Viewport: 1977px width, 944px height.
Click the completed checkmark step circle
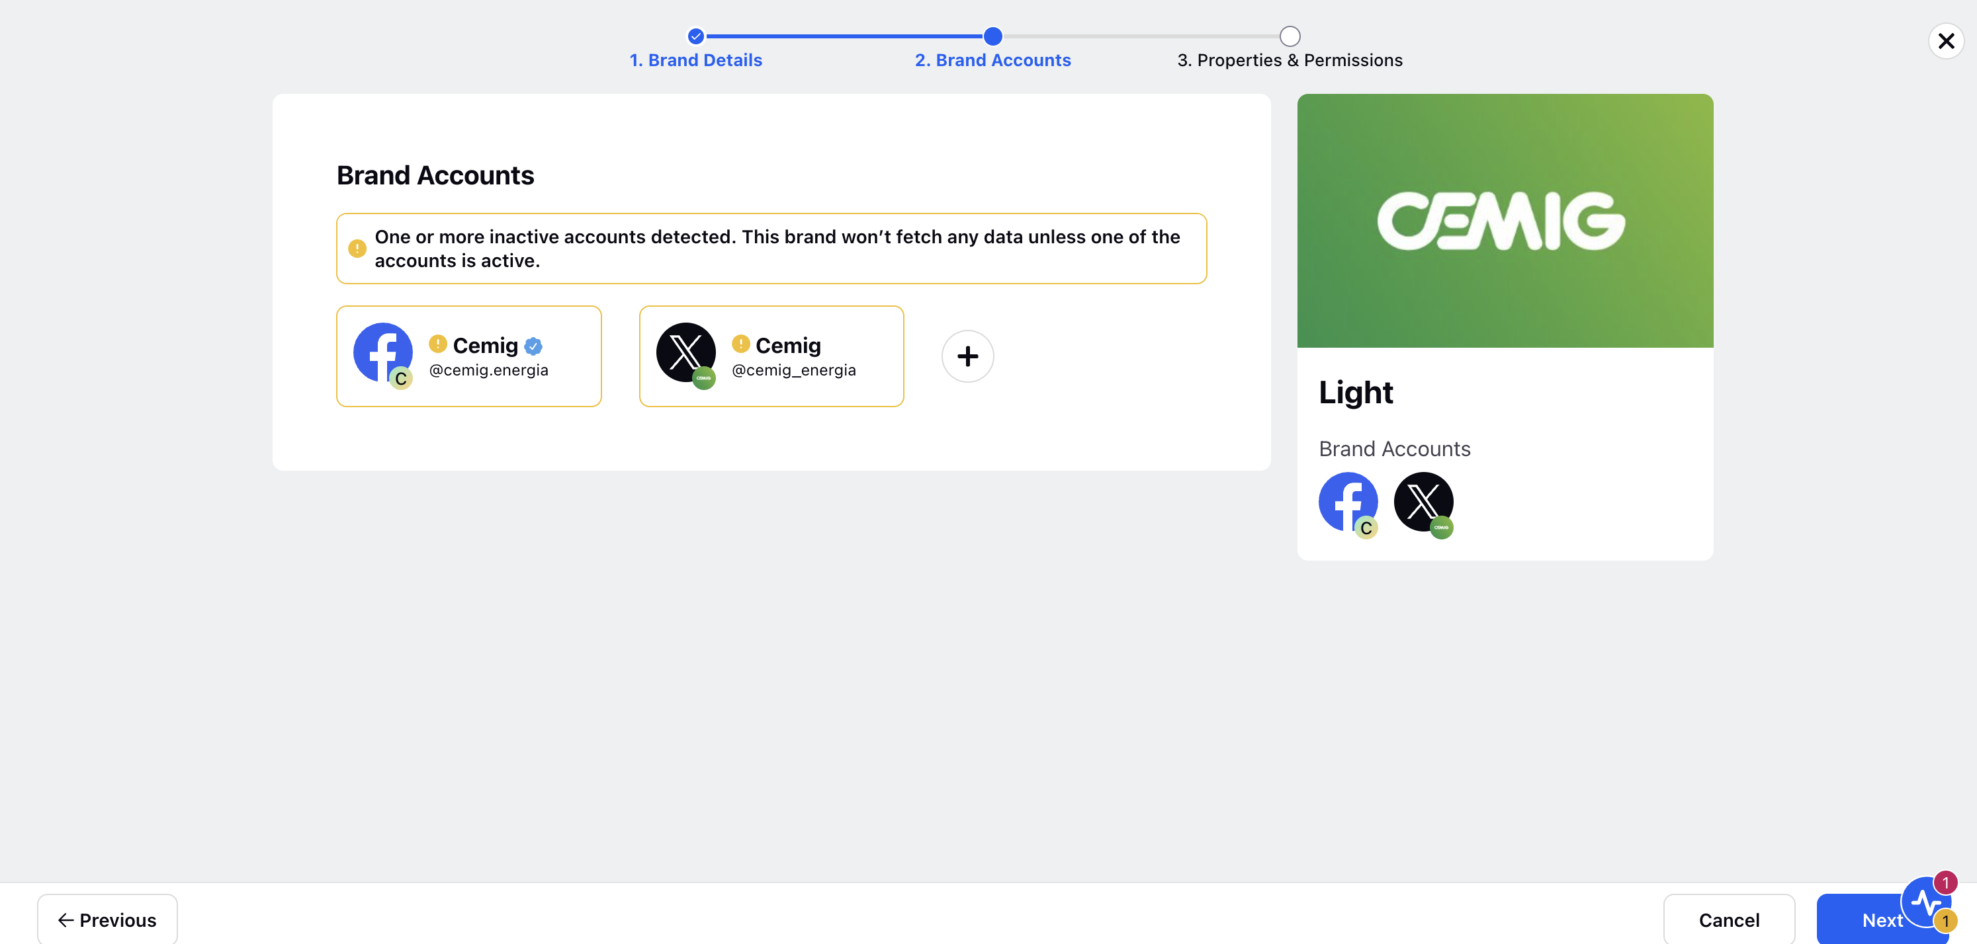click(x=695, y=36)
